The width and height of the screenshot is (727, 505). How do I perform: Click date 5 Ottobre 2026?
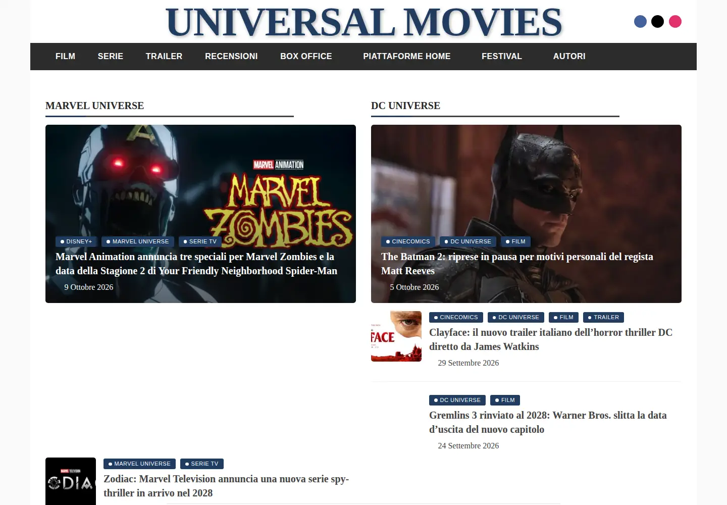(x=414, y=287)
